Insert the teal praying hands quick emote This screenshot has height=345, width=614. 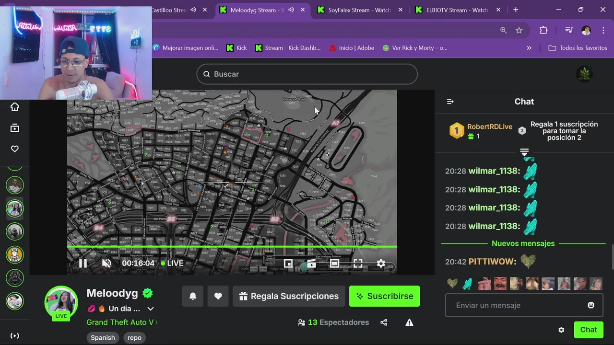(467, 284)
